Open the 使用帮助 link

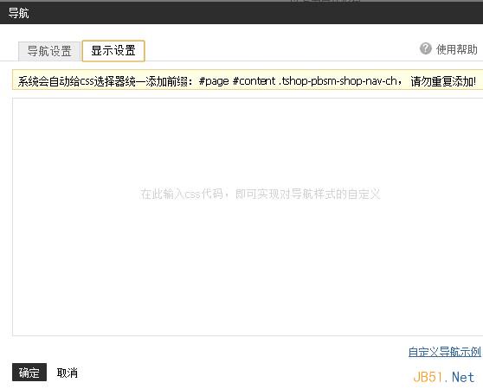[x=456, y=49]
